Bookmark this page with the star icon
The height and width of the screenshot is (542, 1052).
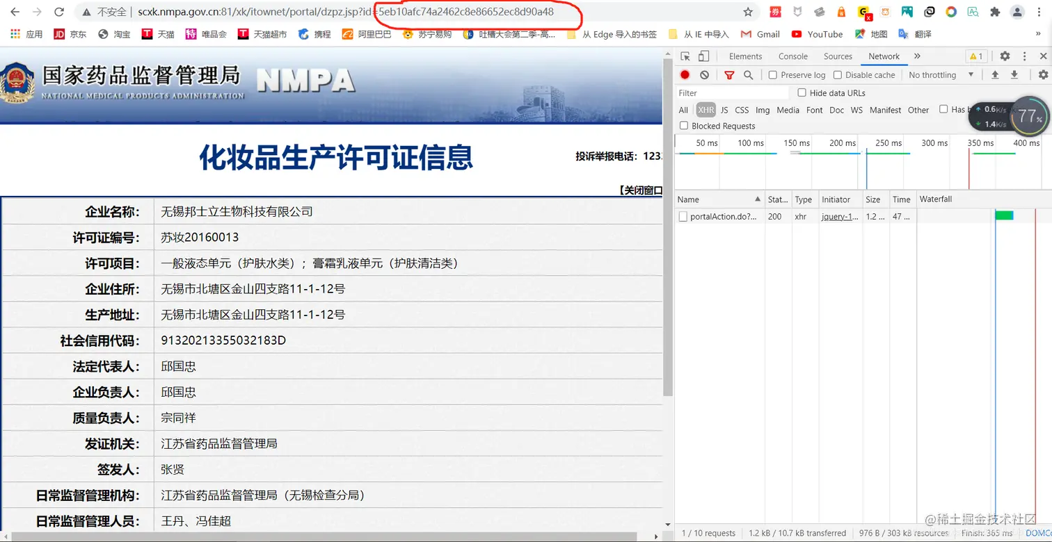(748, 12)
